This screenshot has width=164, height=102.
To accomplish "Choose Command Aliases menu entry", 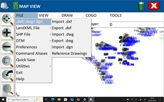I will [x=34, y=53].
